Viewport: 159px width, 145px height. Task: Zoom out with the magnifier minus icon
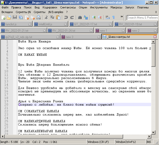tap(100, 17)
